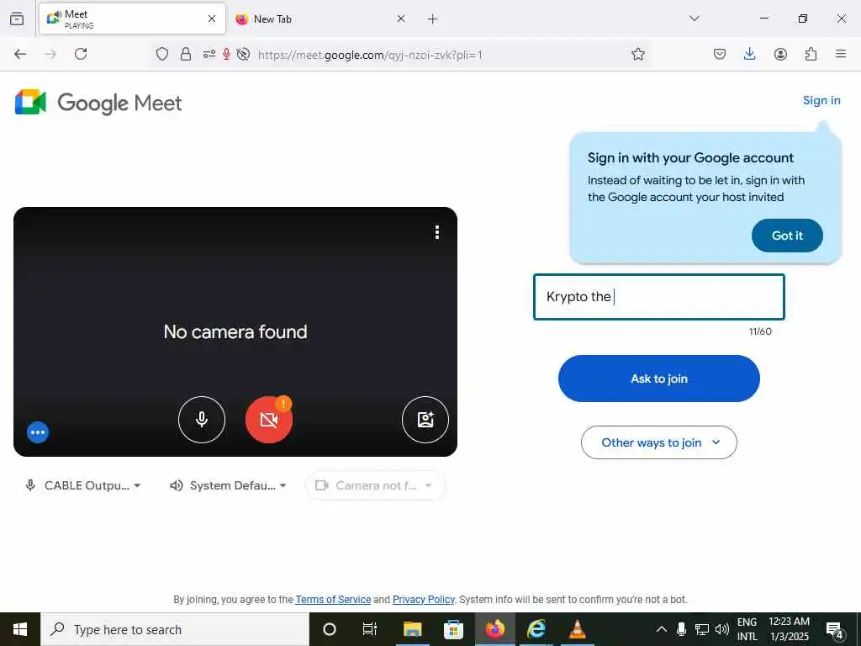Open volume control in system tray

coord(722,629)
